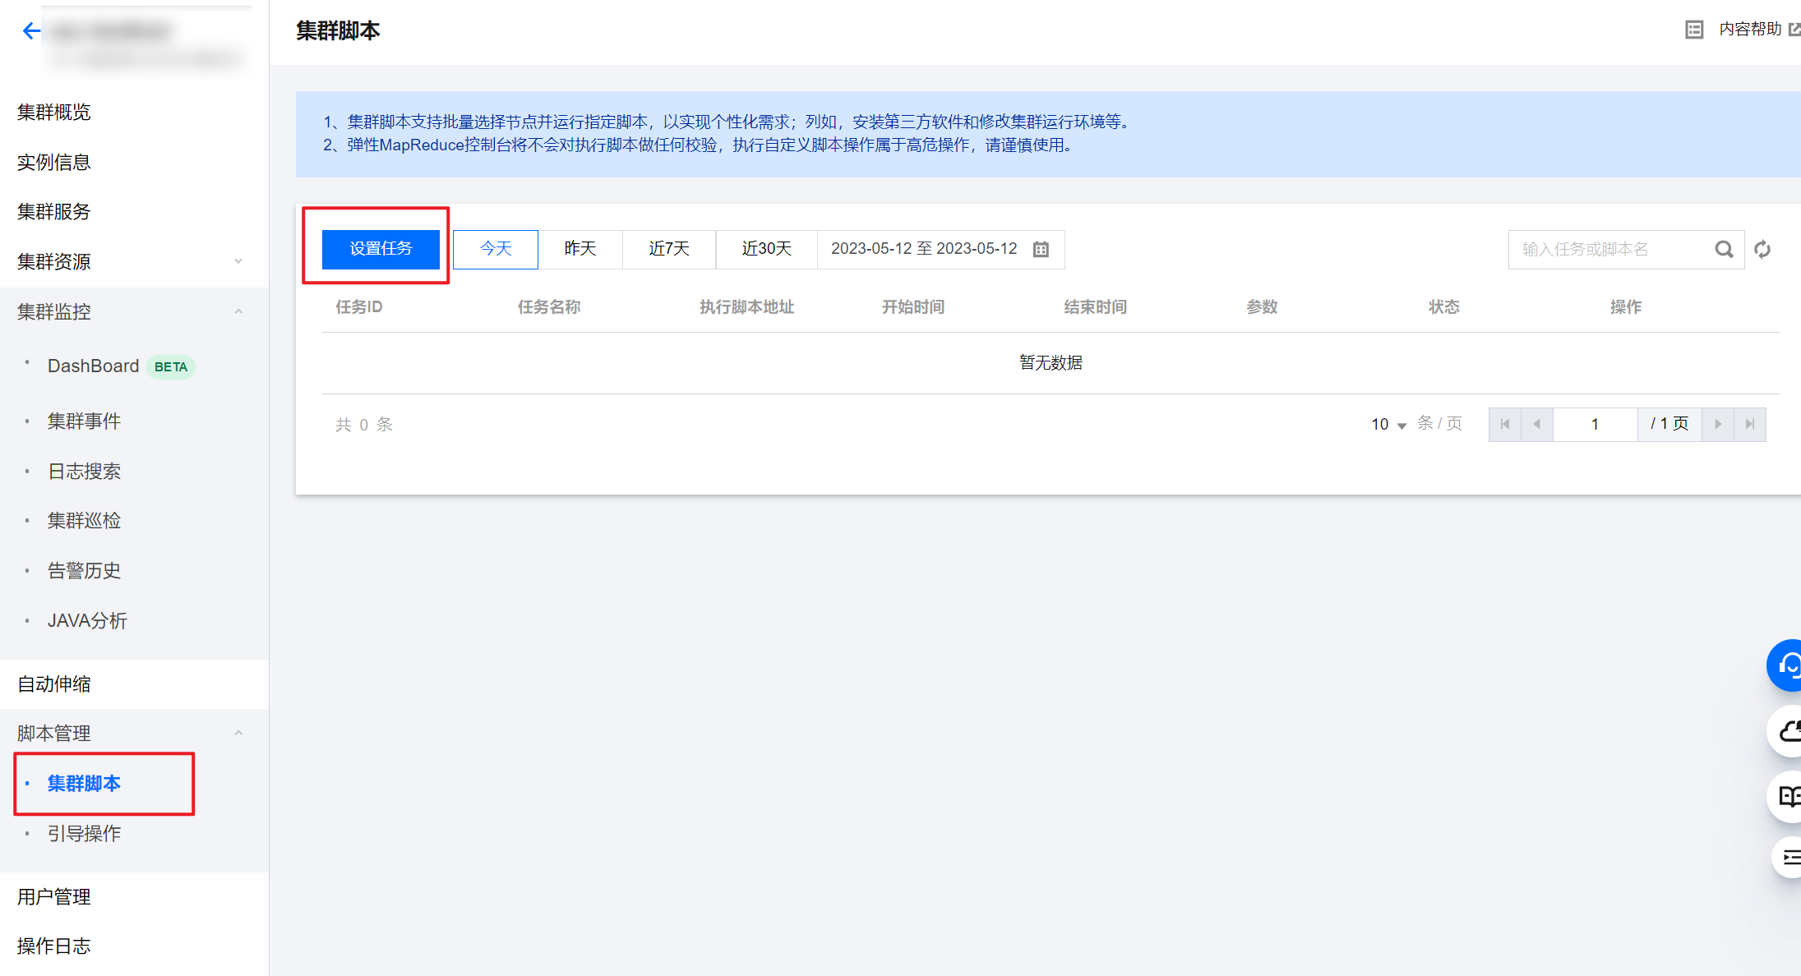Open the page size dropdown showing 10
1801x976 pixels.
tap(1387, 424)
